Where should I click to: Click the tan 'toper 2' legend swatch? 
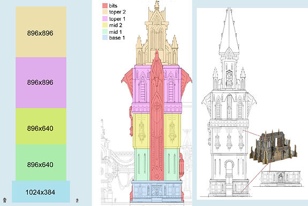pos(105,12)
